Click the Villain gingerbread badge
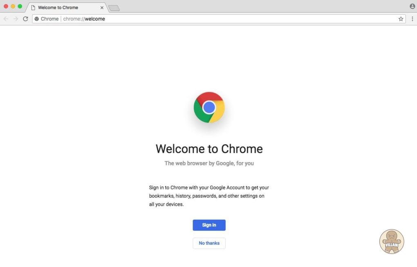 click(x=391, y=241)
